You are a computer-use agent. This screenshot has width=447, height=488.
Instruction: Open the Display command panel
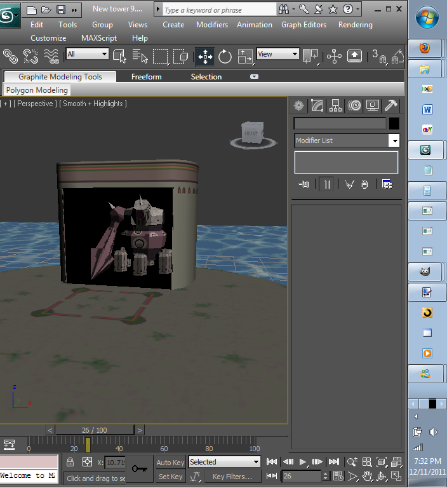[x=372, y=106]
